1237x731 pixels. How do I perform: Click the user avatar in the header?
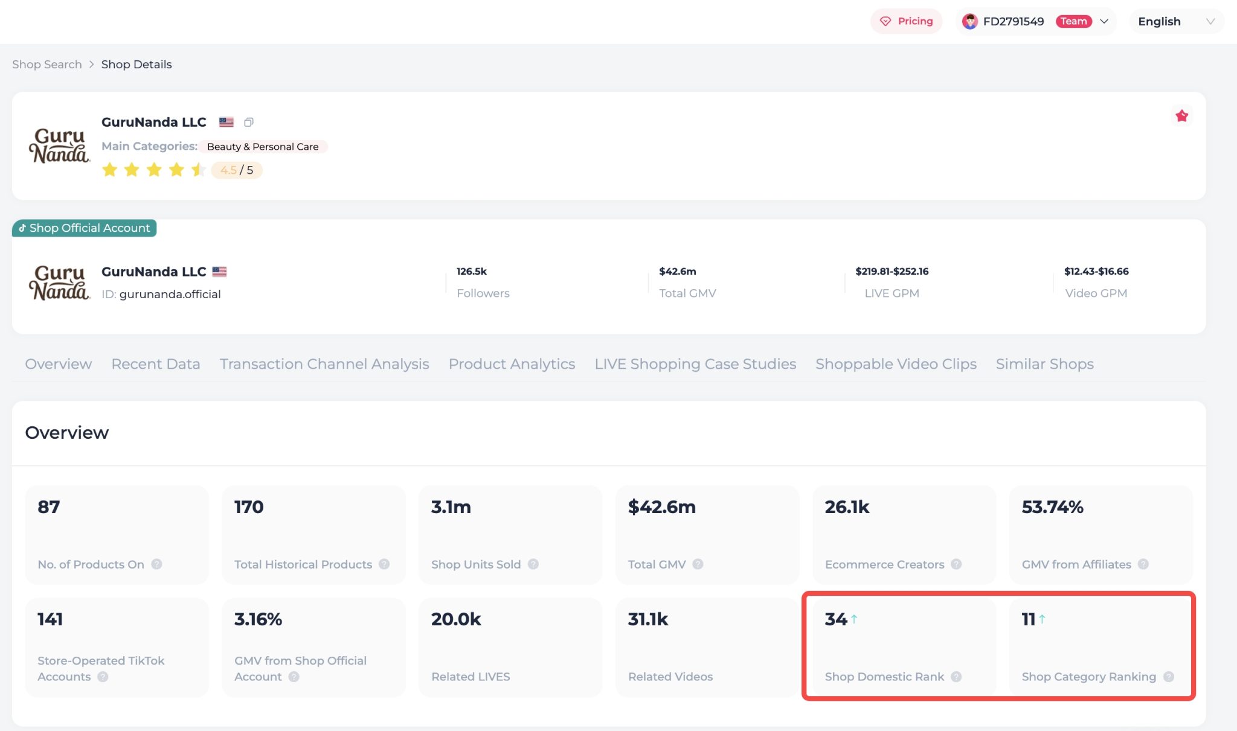click(969, 22)
